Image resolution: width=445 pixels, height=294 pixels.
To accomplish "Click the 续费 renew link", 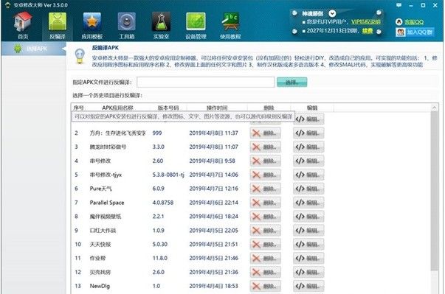I will [368, 31].
